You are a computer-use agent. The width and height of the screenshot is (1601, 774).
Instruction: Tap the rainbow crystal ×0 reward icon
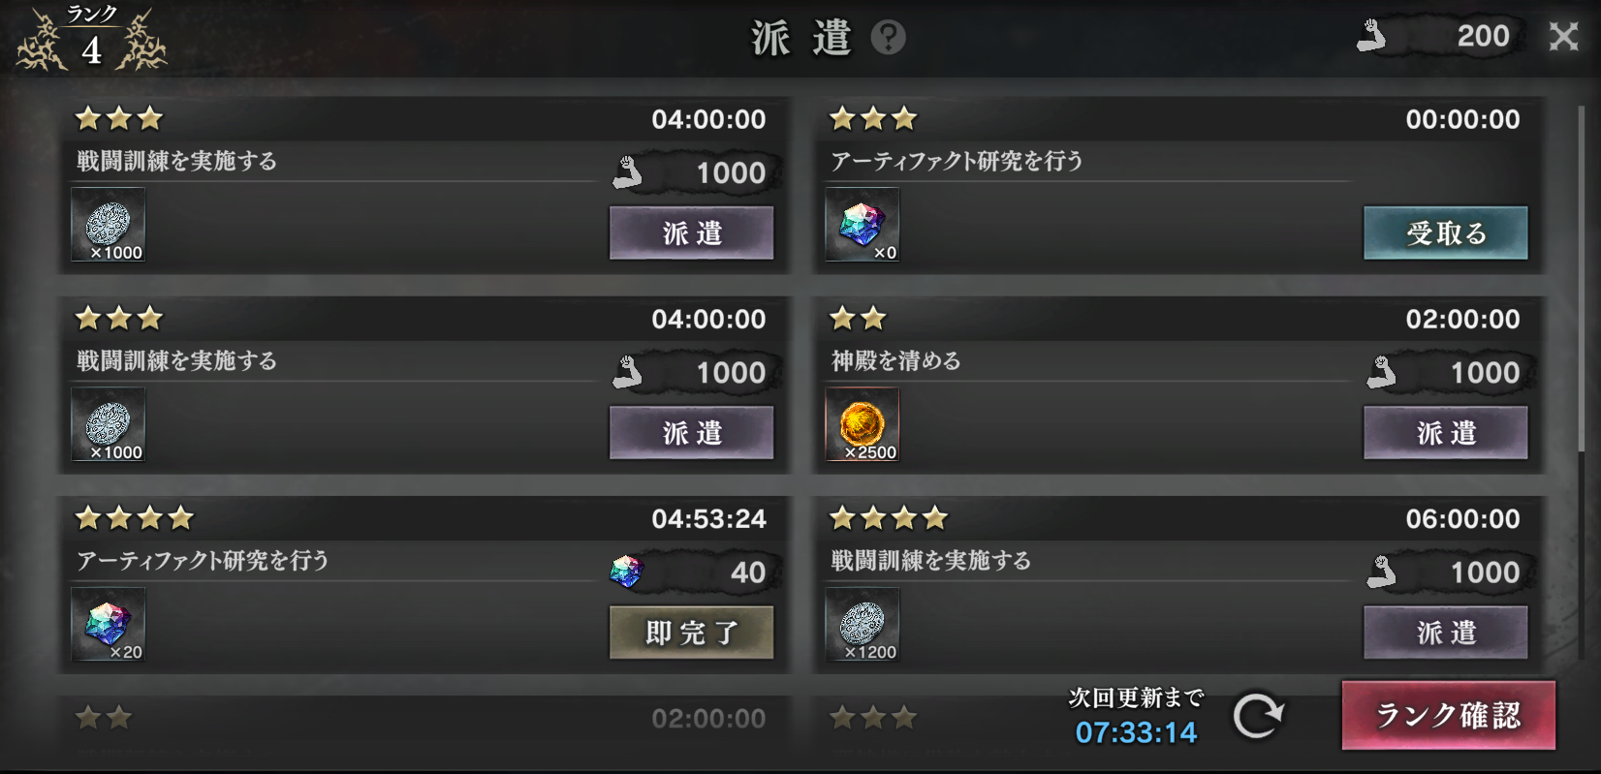tap(862, 225)
